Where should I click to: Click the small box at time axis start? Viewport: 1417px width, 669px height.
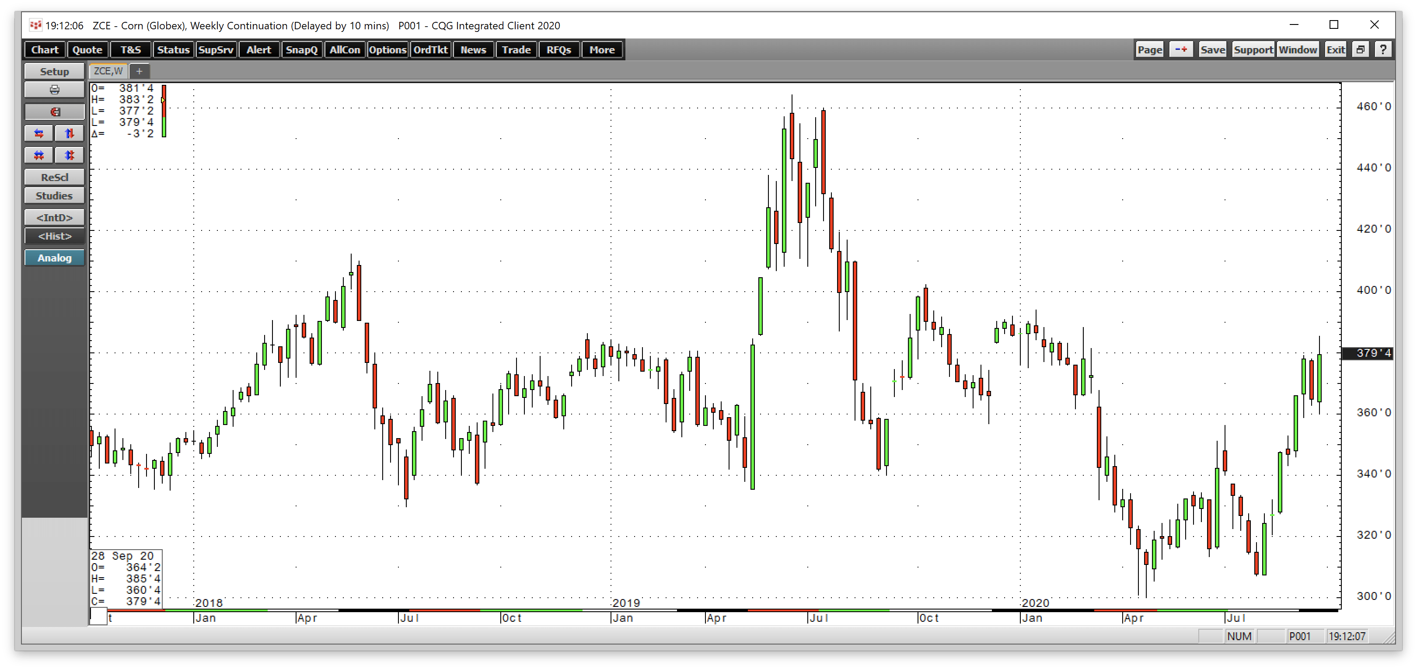pyautogui.click(x=98, y=616)
